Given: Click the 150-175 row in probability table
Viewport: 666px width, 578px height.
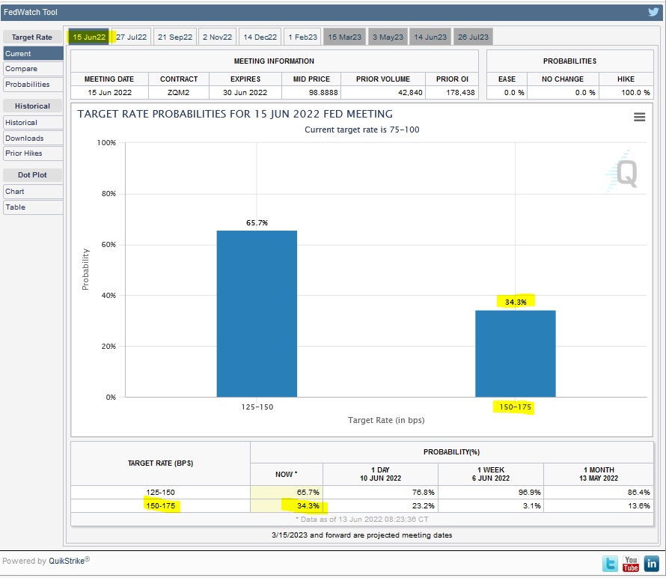Looking at the screenshot, I should [362, 506].
